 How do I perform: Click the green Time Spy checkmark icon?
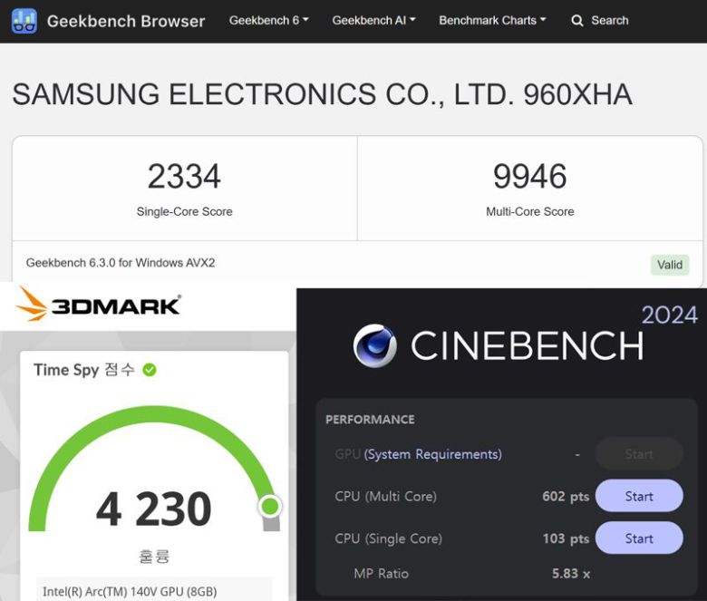[x=150, y=370]
